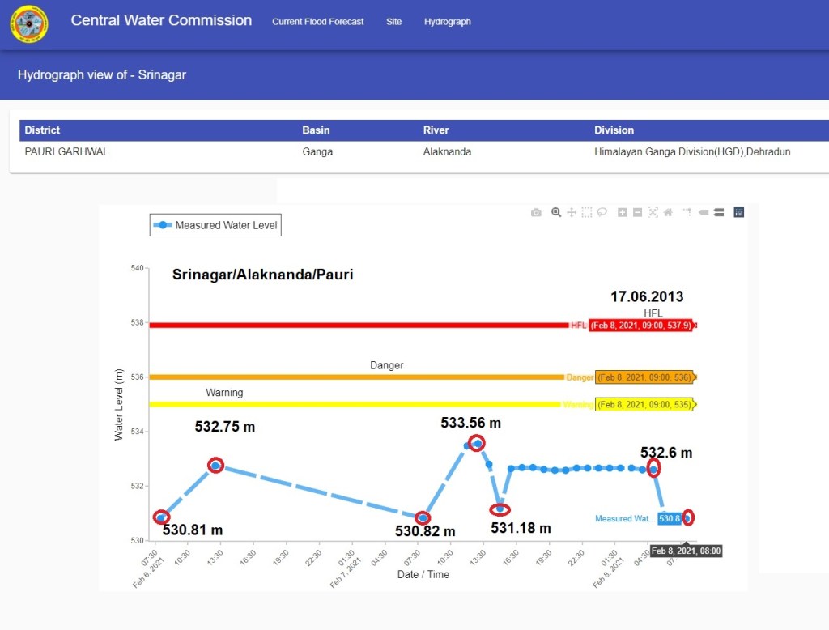The width and height of the screenshot is (829, 630).
Task: Click the camera download plot icon
Action: coord(536,212)
